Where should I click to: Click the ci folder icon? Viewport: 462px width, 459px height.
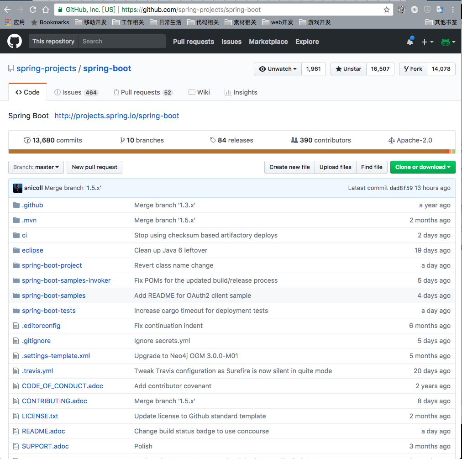(x=16, y=235)
